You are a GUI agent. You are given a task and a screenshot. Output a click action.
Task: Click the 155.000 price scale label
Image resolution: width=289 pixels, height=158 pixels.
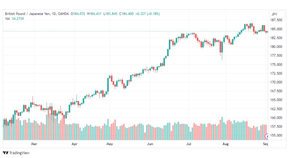coord(276,136)
